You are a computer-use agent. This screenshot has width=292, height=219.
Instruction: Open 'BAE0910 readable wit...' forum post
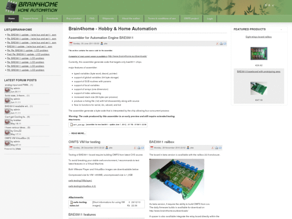click(x=18, y=106)
